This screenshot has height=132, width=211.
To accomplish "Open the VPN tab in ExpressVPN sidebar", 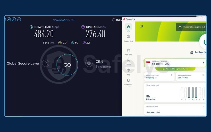I will click(128, 28).
